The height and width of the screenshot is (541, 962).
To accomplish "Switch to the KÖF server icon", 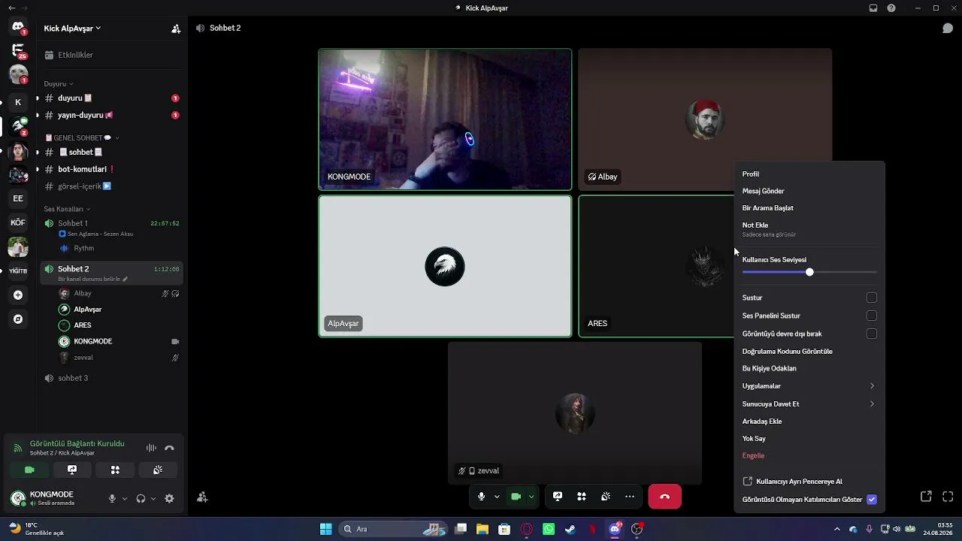I will [x=18, y=222].
